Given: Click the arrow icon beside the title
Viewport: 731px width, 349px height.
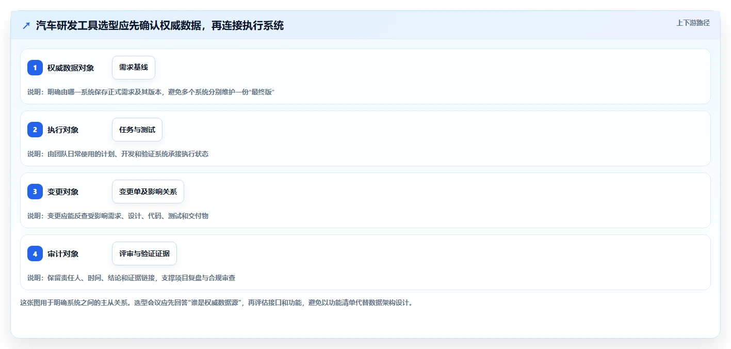Looking at the screenshot, I should [x=26, y=25].
